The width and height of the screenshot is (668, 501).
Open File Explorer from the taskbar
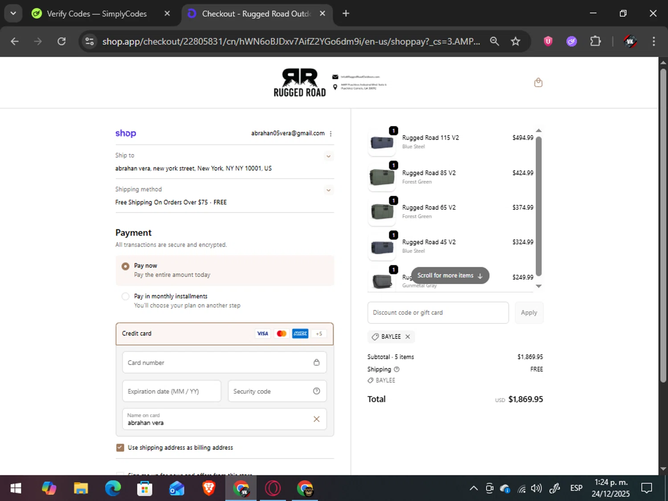point(81,489)
